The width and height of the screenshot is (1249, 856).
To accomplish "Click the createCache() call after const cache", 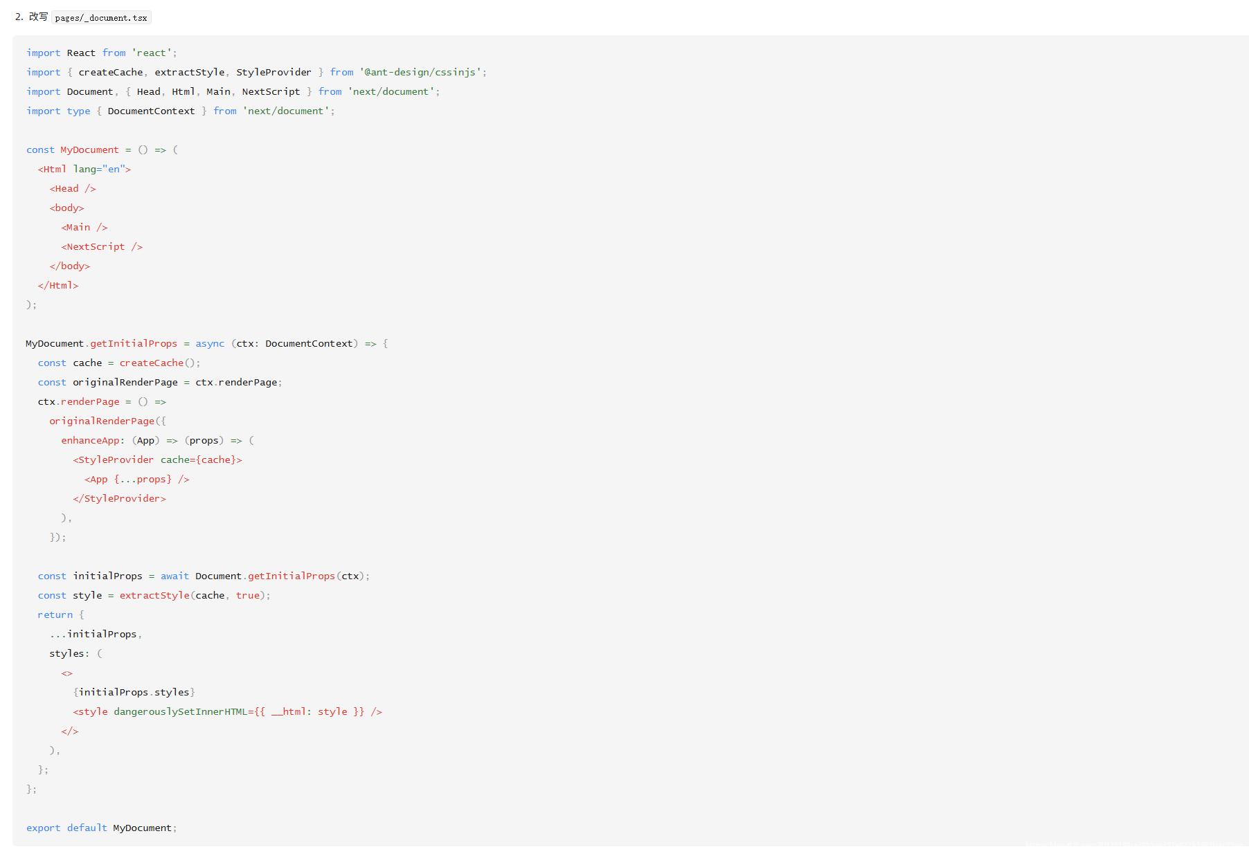I will coord(160,363).
